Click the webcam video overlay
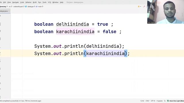The width and height of the screenshot is (184, 103). click(x=166, y=12)
